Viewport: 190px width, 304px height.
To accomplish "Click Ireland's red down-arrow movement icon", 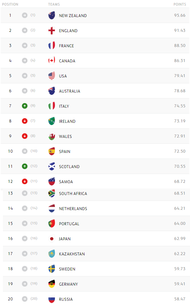I will pos(25,121).
